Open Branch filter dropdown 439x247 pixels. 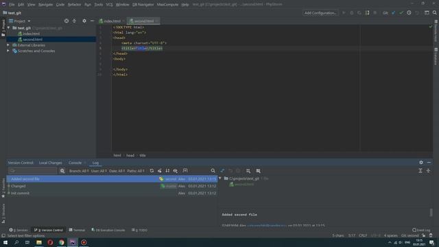pyautogui.click(x=79, y=171)
